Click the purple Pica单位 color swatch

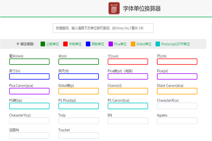pyautogui.click(x=111, y=44)
